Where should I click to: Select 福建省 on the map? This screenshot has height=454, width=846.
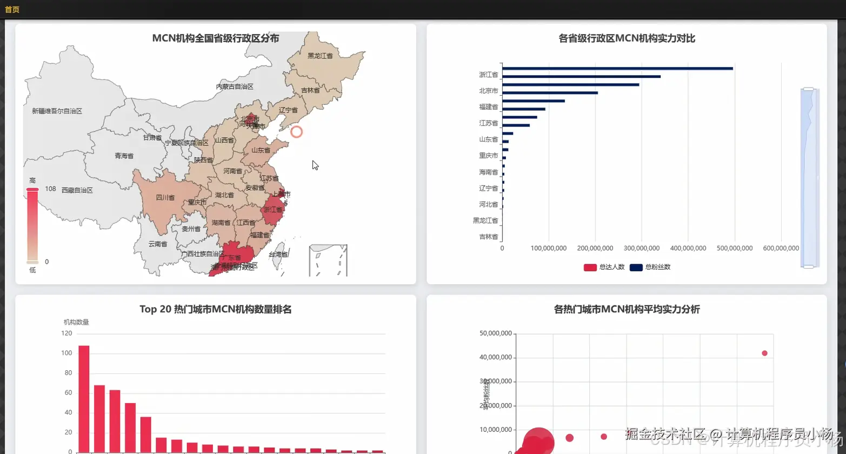(259, 235)
